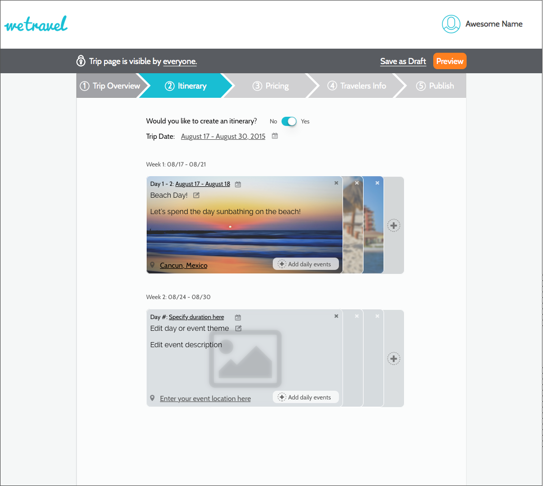Remove the Beach Day card with its X
This screenshot has height=486, width=543.
click(336, 183)
